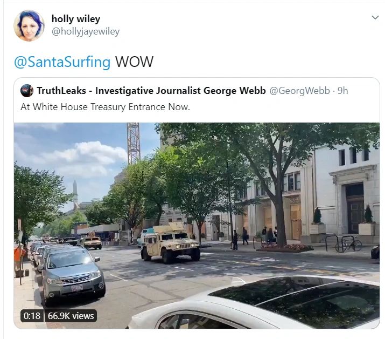Click the silver Subaru in the video
385x339 pixels.
[73, 275]
